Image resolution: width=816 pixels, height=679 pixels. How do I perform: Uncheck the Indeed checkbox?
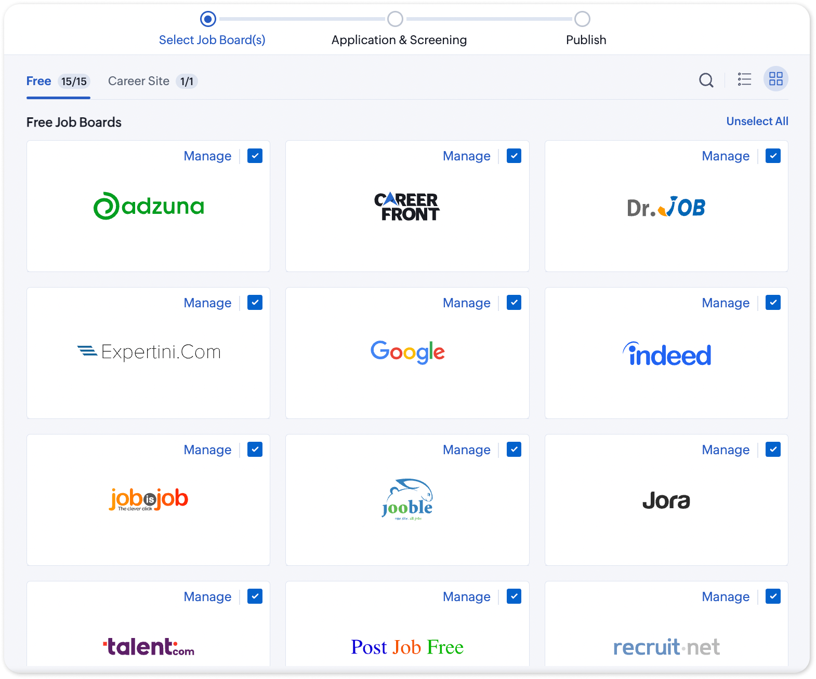tap(773, 303)
